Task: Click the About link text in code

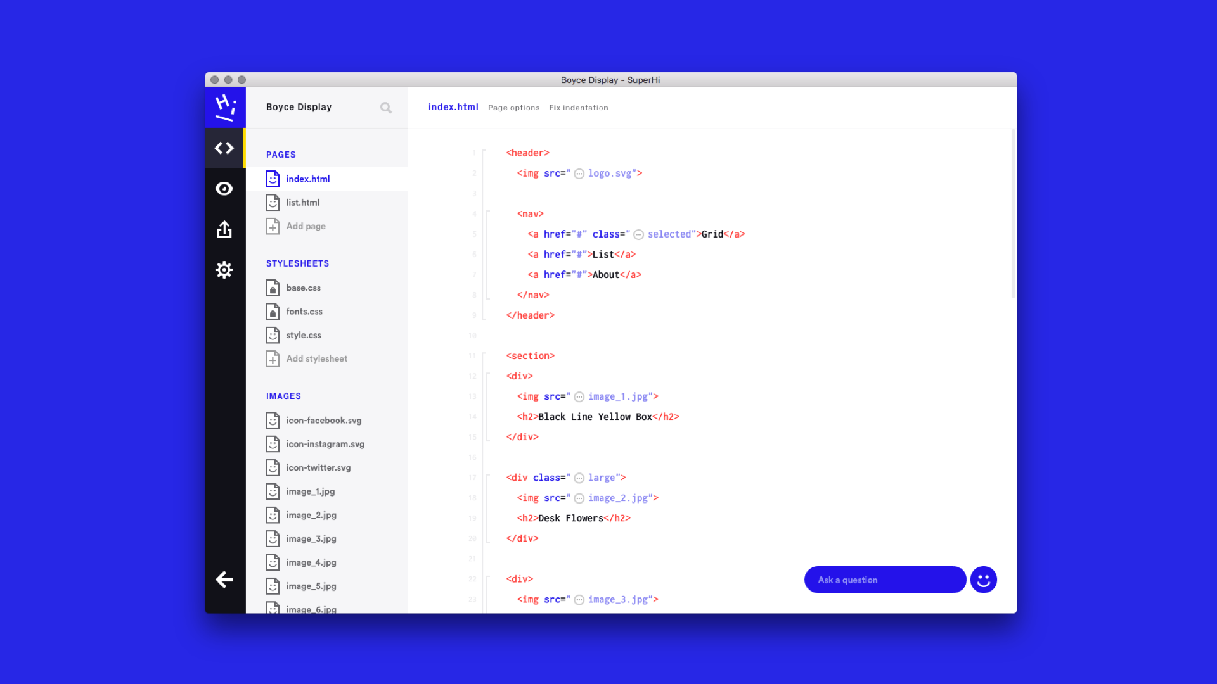Action: point(606,275)
